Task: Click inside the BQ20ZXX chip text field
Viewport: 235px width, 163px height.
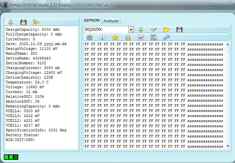Action: (x=106, y=29)
